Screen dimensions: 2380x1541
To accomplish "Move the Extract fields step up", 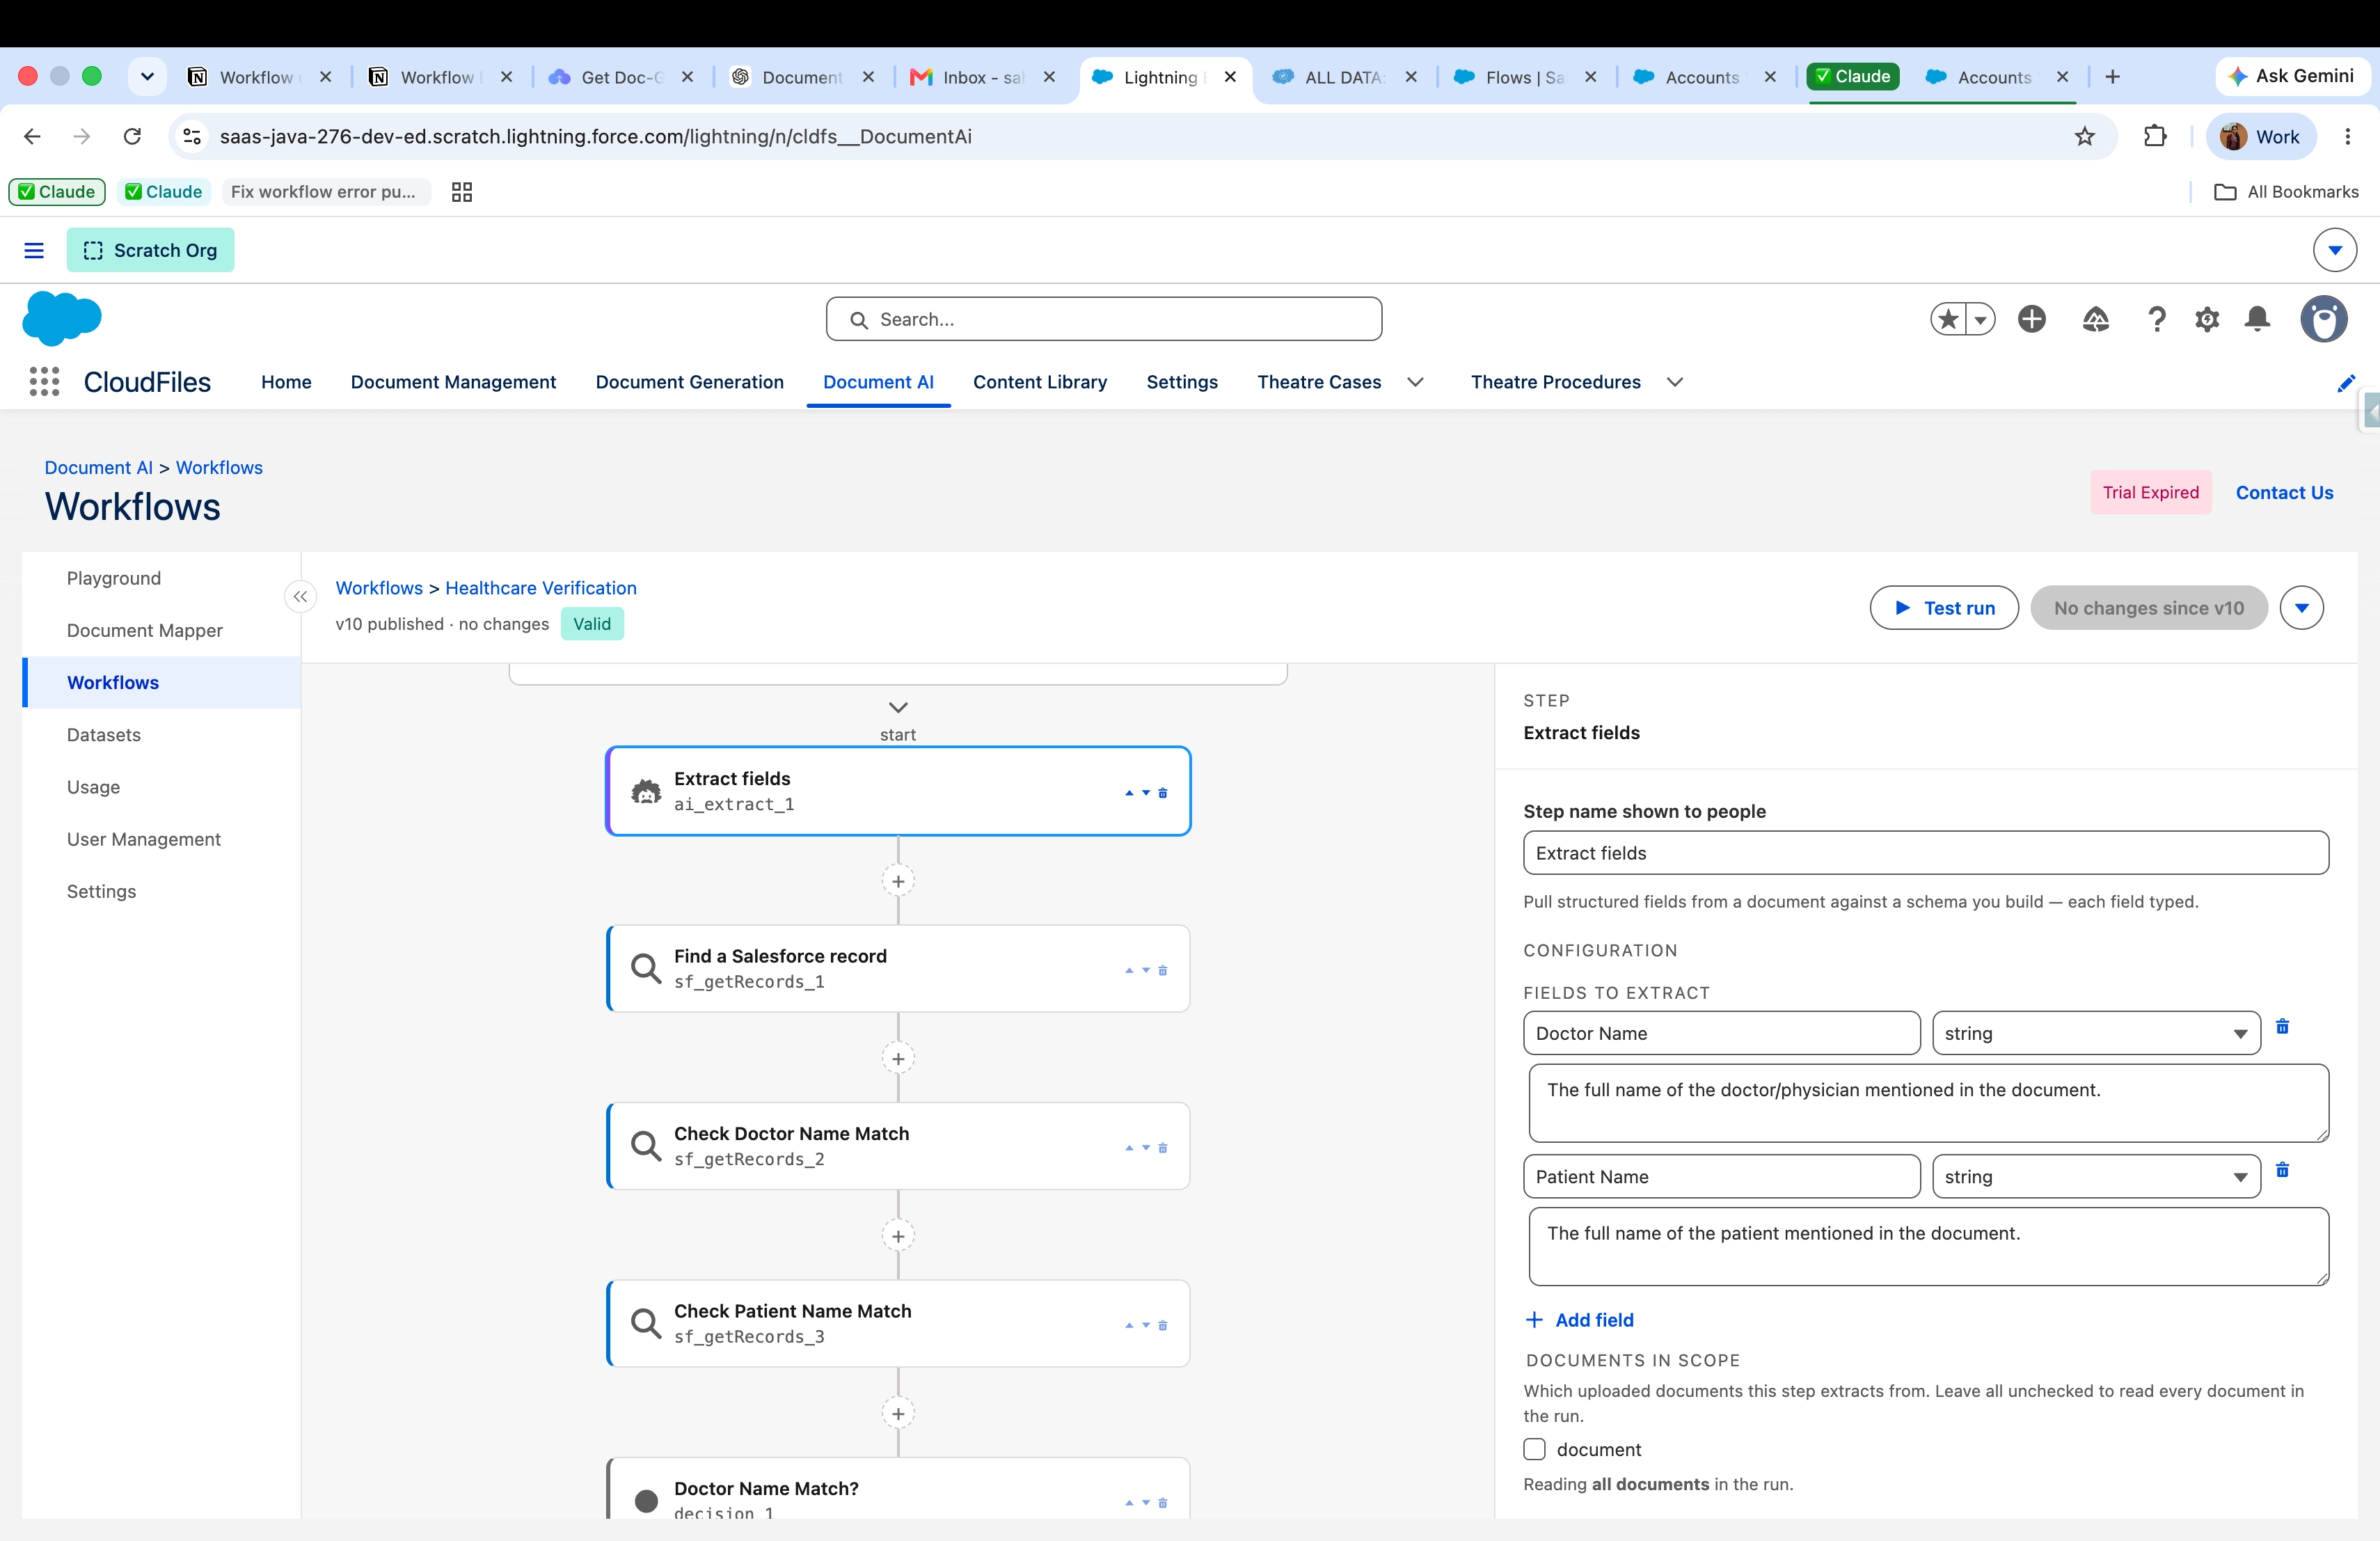I will [1129, 793].
